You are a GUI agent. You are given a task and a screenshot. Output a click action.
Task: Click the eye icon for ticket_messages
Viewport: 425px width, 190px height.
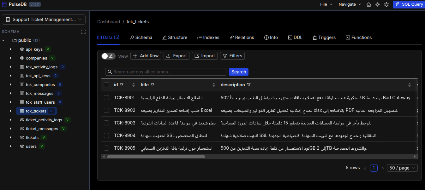(x=22, y=129)
